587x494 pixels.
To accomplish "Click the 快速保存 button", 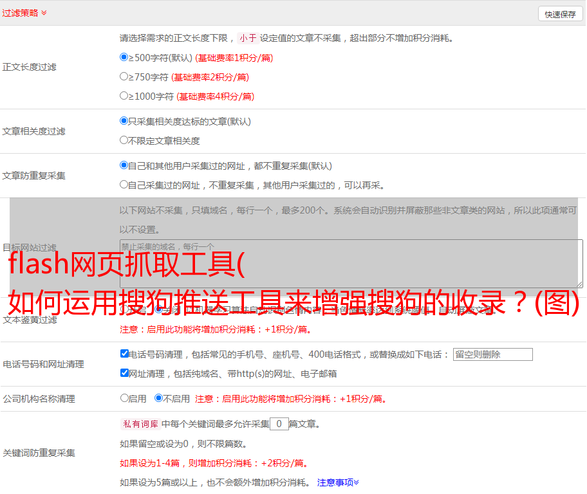I will pos(560,14).
